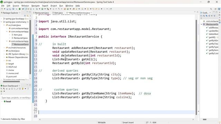Image resolution: width=221 pixels, height=124 pixels.
Task: Click the Search magnifier icon in toolbar
Action: coord(211,9)
